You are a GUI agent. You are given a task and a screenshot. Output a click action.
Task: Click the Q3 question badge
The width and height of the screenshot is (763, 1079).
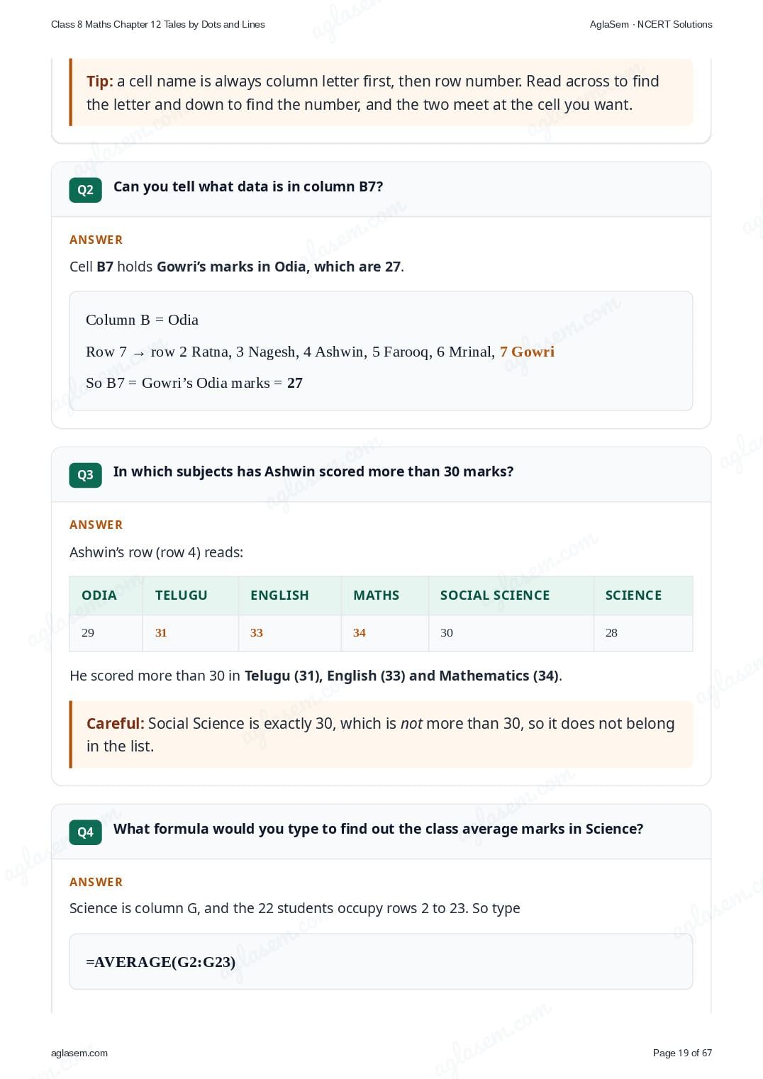click(x=85, y=474)
